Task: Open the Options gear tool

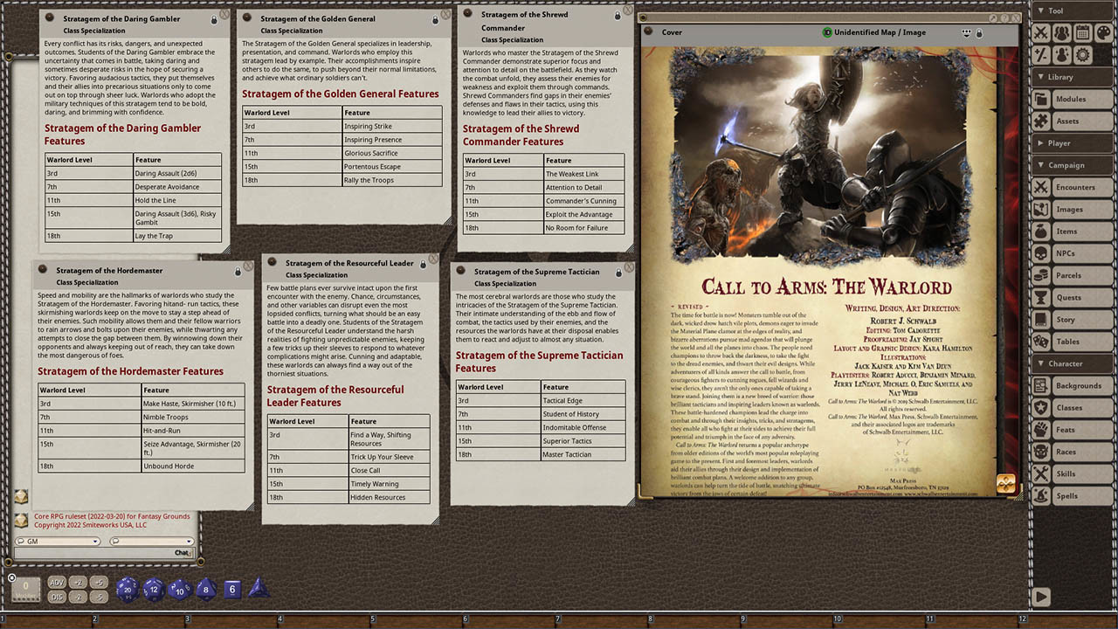Action: (1083, 55)
